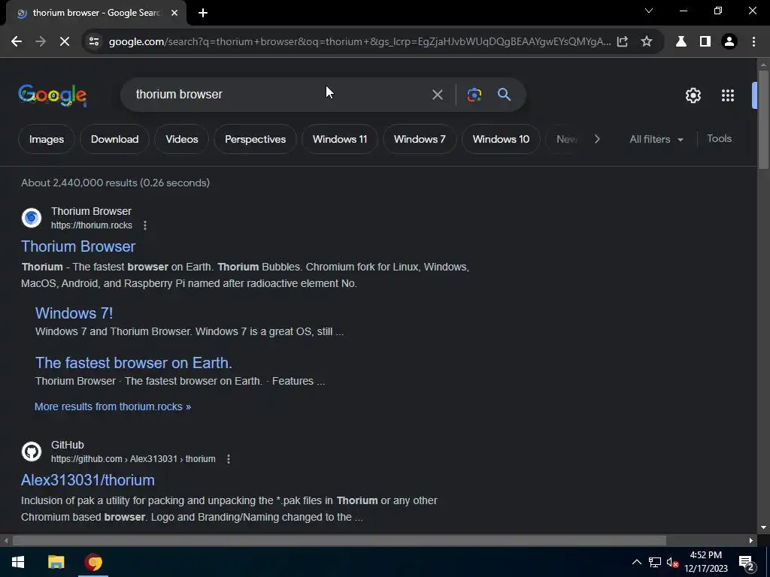Click the share page icon
Viewport: 770px width, 577px height.
[622, 42]
